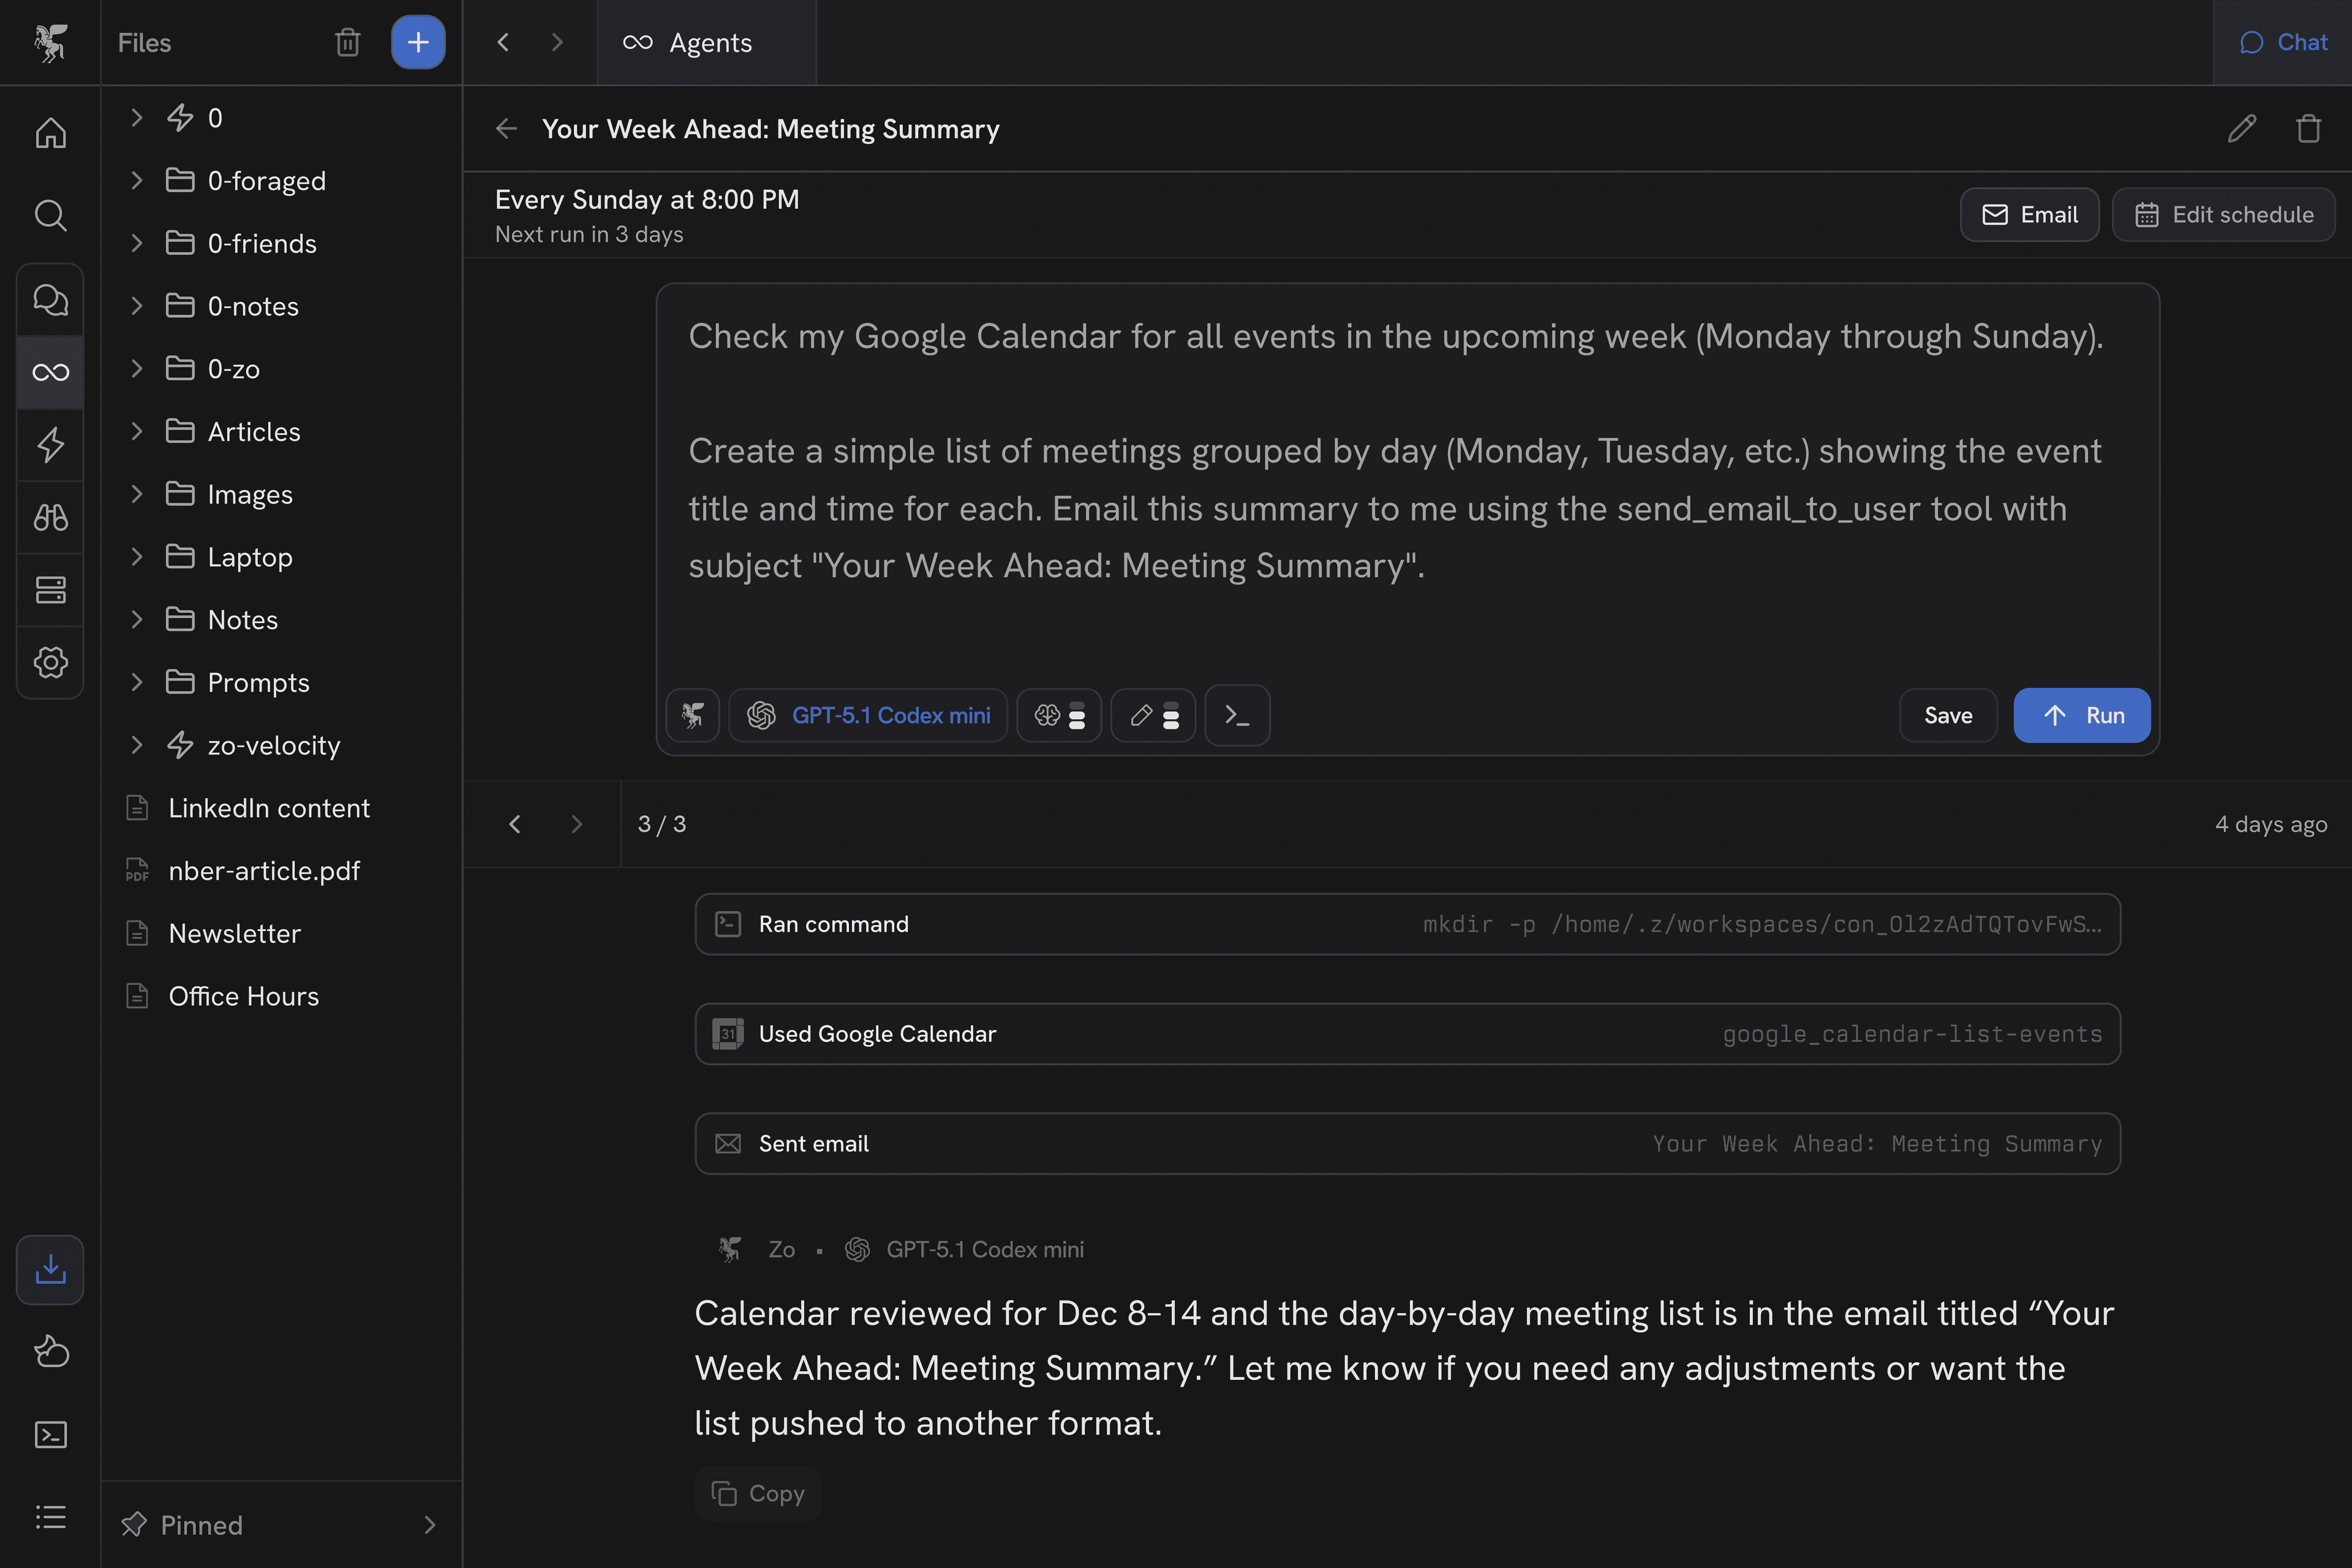Screen dimensions: 2352x1568
Task: Open the binoculars sidebar icon
Action: coord(50,517)
